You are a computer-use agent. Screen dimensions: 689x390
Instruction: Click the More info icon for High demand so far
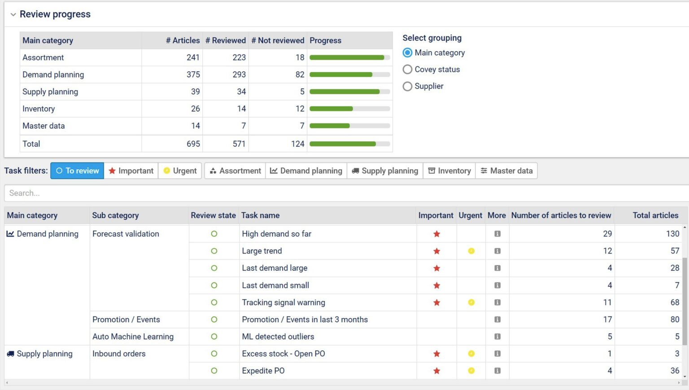(x=497, y=234)
